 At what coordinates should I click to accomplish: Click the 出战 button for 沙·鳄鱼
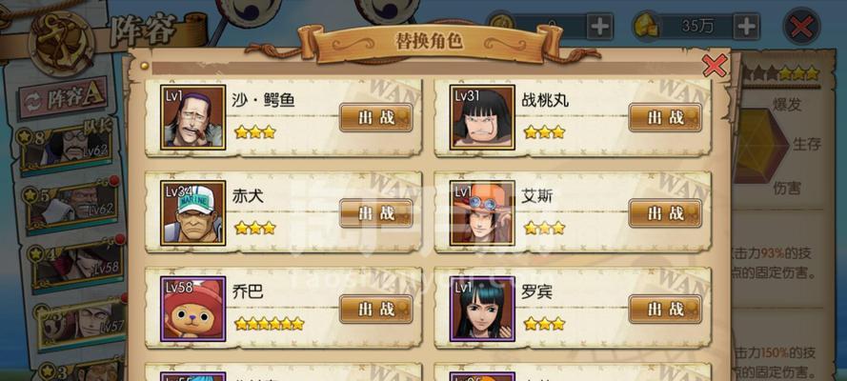coord(376,118)
